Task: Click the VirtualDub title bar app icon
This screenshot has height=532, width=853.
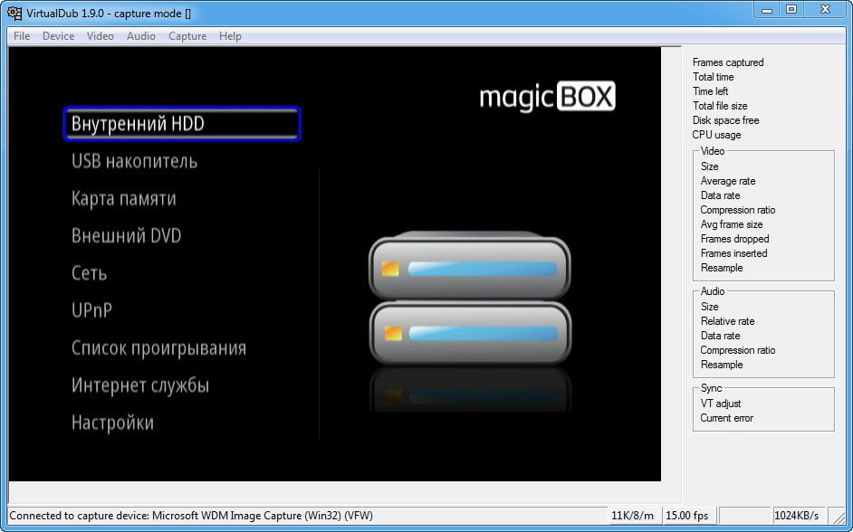Action: click(x=14, y=13)
